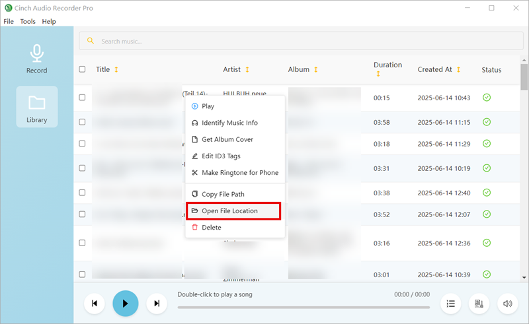529x324 pixels.
Task: Click Delete in the context menu
Action: pyautogui.click(x=211, y=228)
